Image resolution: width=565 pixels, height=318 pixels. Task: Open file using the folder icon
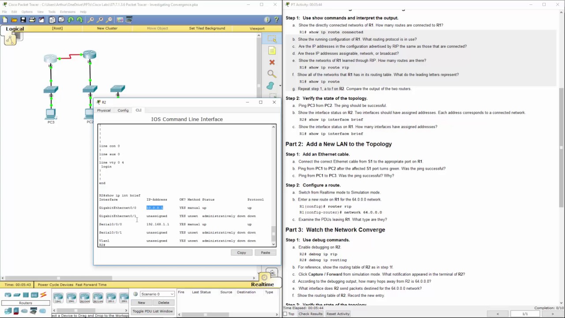14,20
